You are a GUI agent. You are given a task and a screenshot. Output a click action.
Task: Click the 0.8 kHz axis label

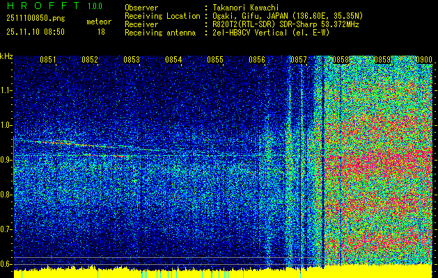coord(6,195)
